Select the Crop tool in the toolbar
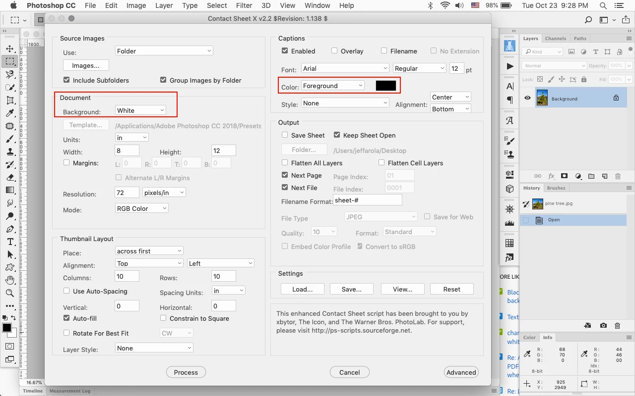Screen dimensions: 635x396 (9, 100)
